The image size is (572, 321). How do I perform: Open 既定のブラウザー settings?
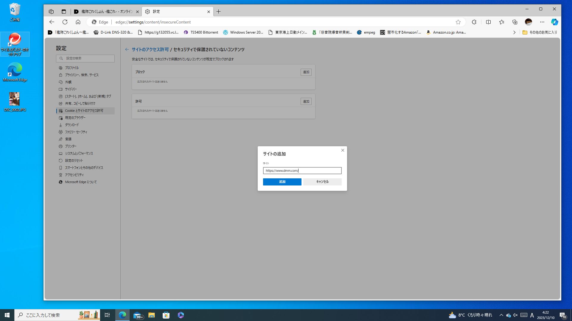[85, 118]
